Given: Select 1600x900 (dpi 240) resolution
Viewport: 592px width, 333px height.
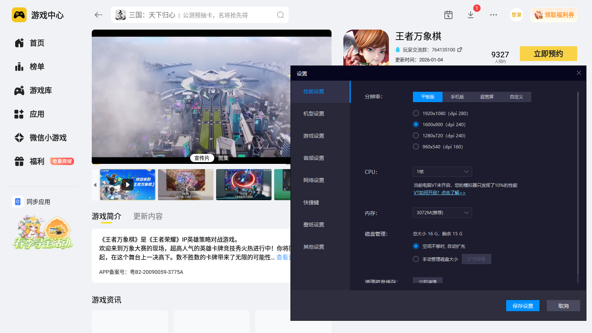Looking at the screenshot, I should coord(416,124).
